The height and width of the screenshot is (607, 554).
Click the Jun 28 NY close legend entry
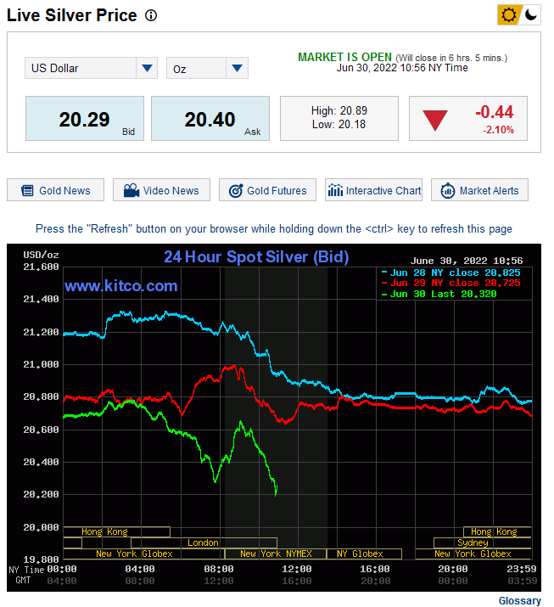pyautogui.click(x=450, y=273)
